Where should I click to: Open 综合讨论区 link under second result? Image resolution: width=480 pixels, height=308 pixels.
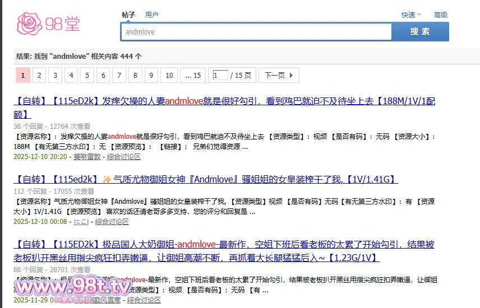click(x=112, y=222)
